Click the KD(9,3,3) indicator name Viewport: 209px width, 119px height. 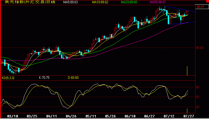(x=8, y=78)
